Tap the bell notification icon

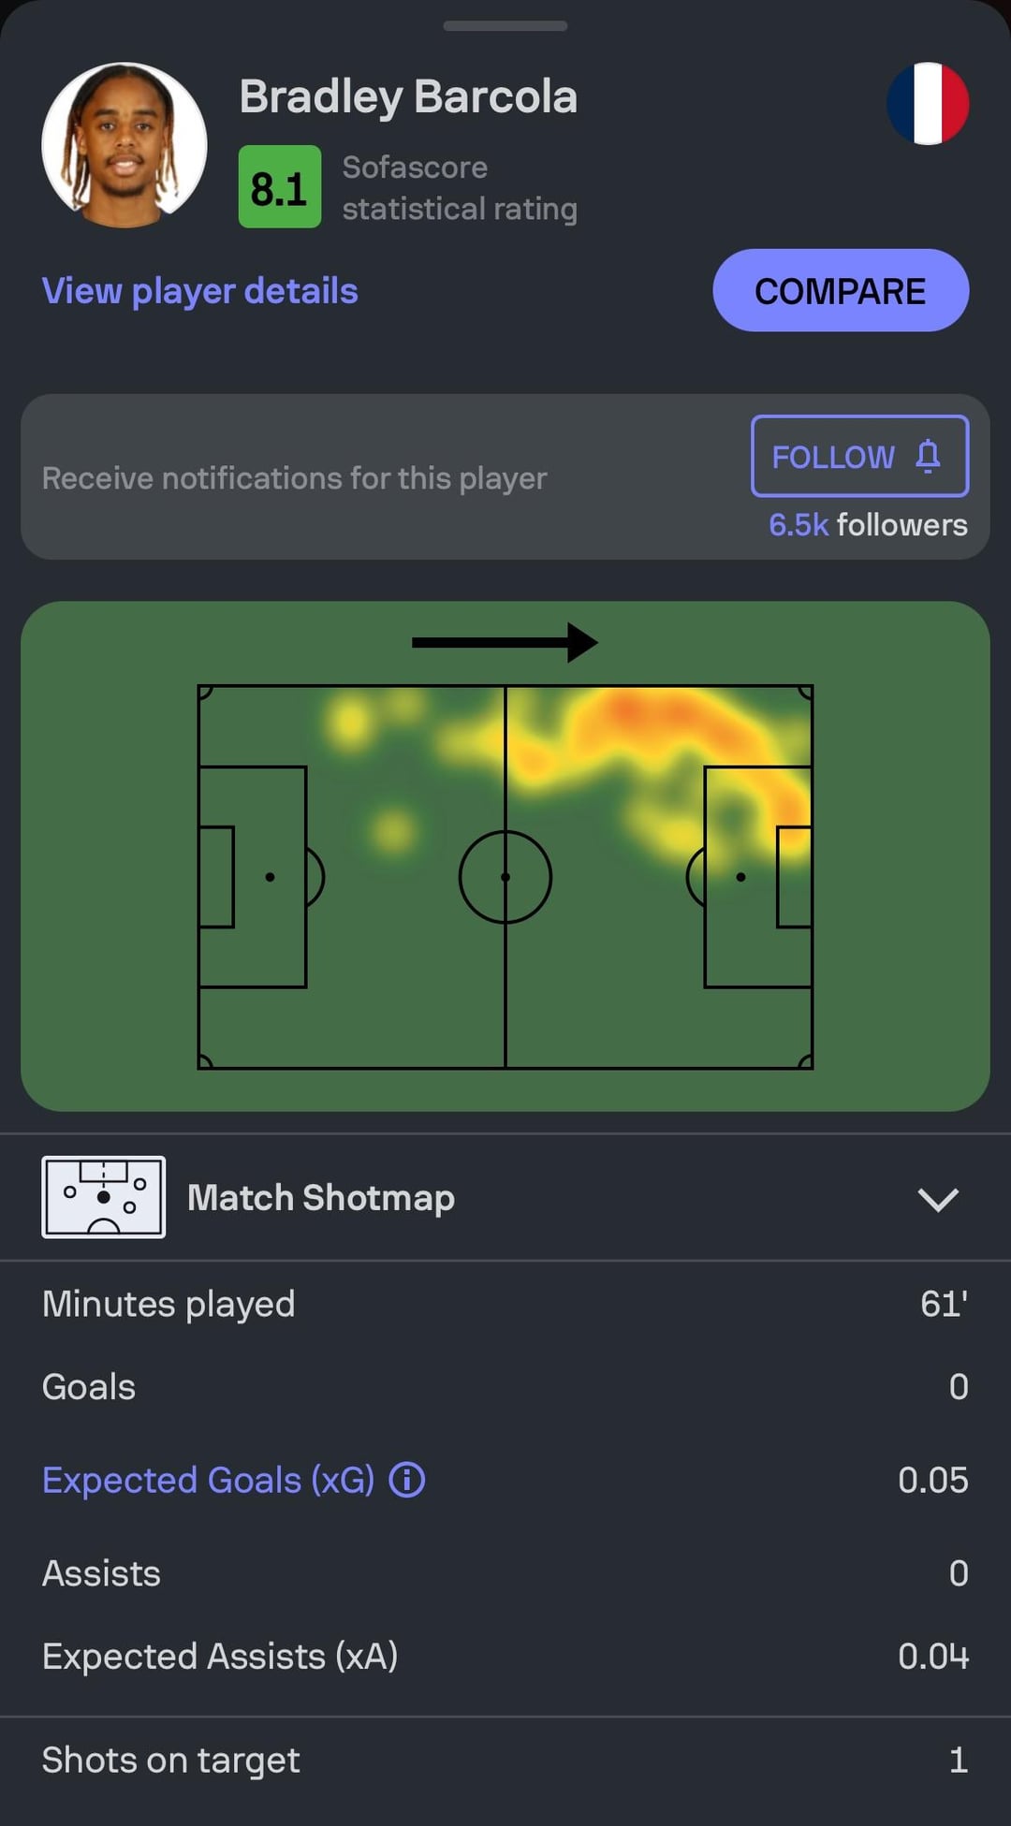pos(928,456)
